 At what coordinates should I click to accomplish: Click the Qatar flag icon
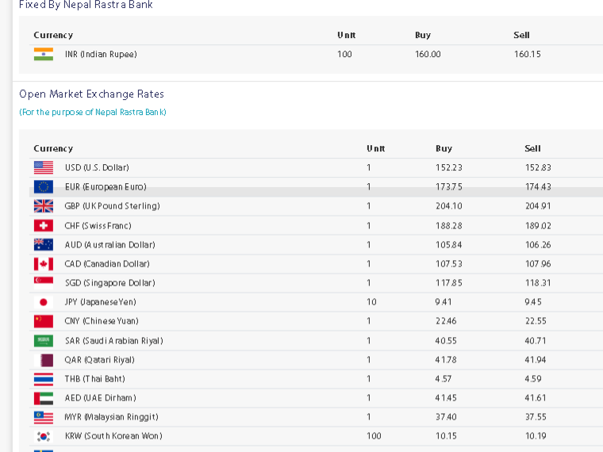click(44, 360)
